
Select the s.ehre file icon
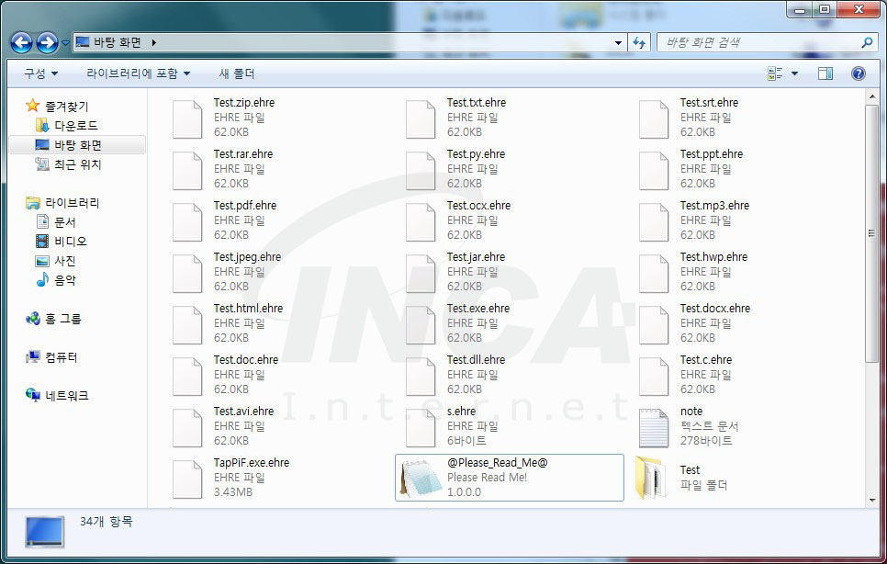pos(421,428)
